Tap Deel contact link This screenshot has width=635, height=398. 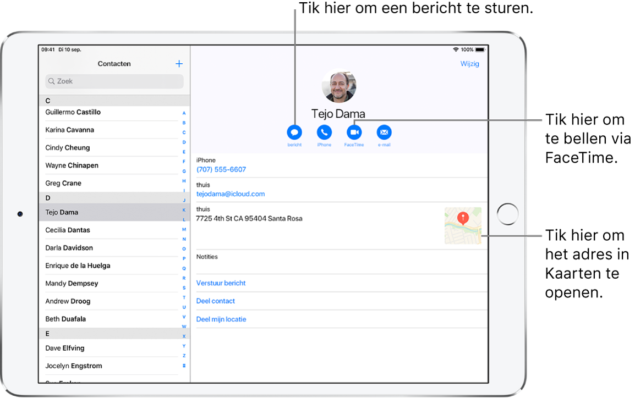[x=216, y=301]
